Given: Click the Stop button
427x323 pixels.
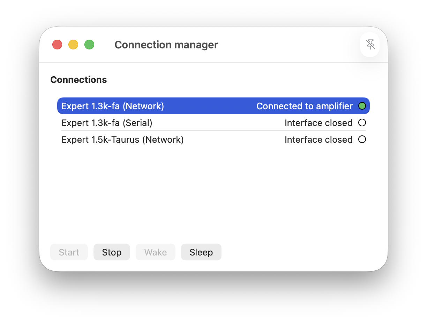Looking at the screenshot, I should (112, 252).
